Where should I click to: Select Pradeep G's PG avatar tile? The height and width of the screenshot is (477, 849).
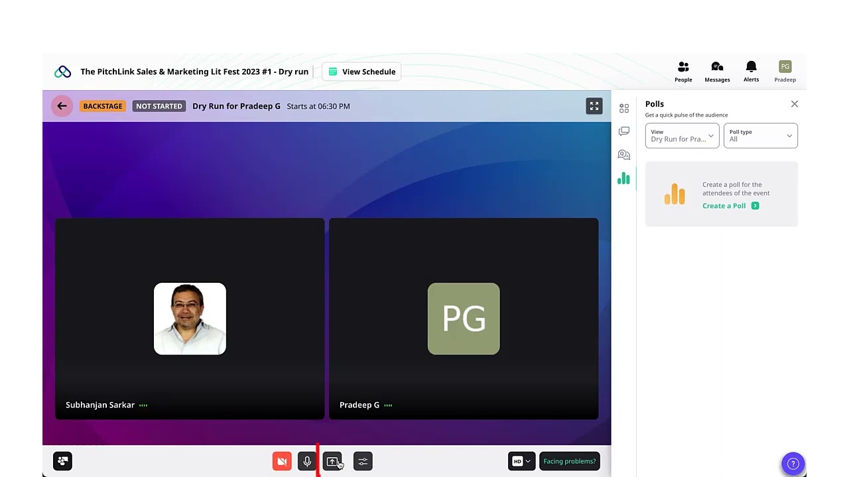464,319
